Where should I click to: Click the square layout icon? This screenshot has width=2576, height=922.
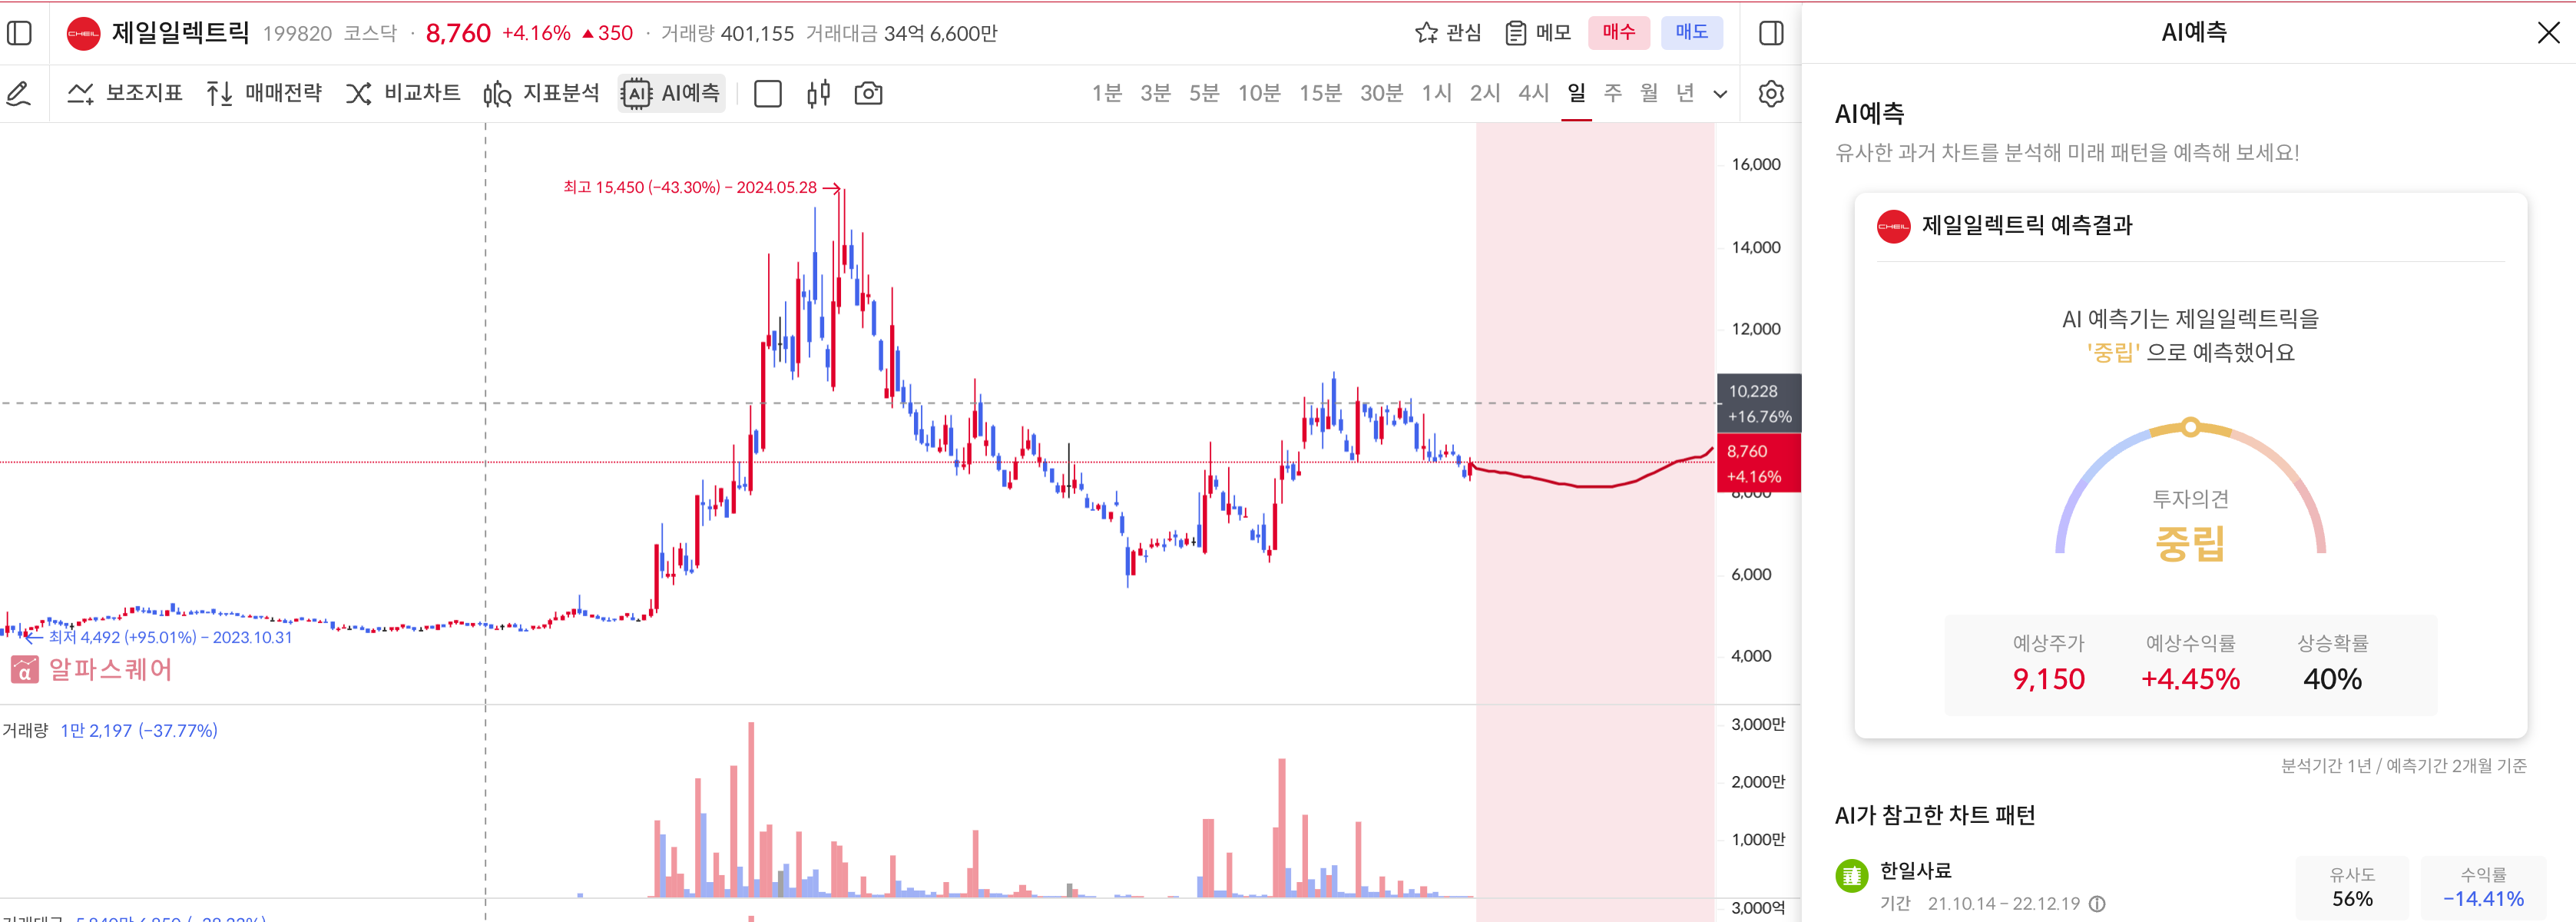tap(768, 94)
